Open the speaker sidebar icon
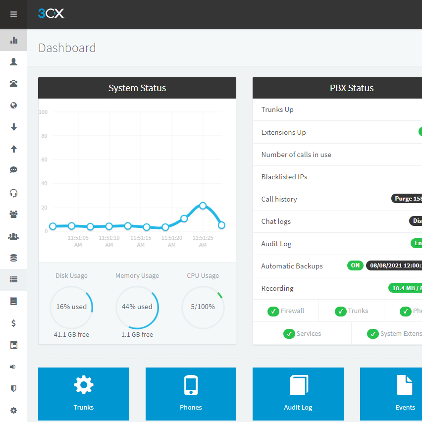Screen dimensions: 422x422 [x=13, y=367]
